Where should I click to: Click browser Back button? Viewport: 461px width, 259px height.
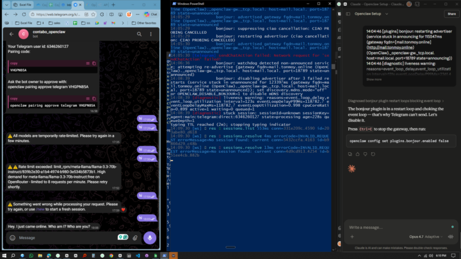[x=7, y=14]
